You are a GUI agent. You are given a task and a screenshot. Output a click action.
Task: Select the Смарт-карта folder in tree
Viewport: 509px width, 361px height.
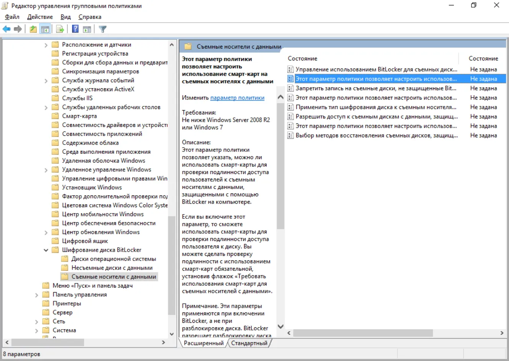point(79,116)
